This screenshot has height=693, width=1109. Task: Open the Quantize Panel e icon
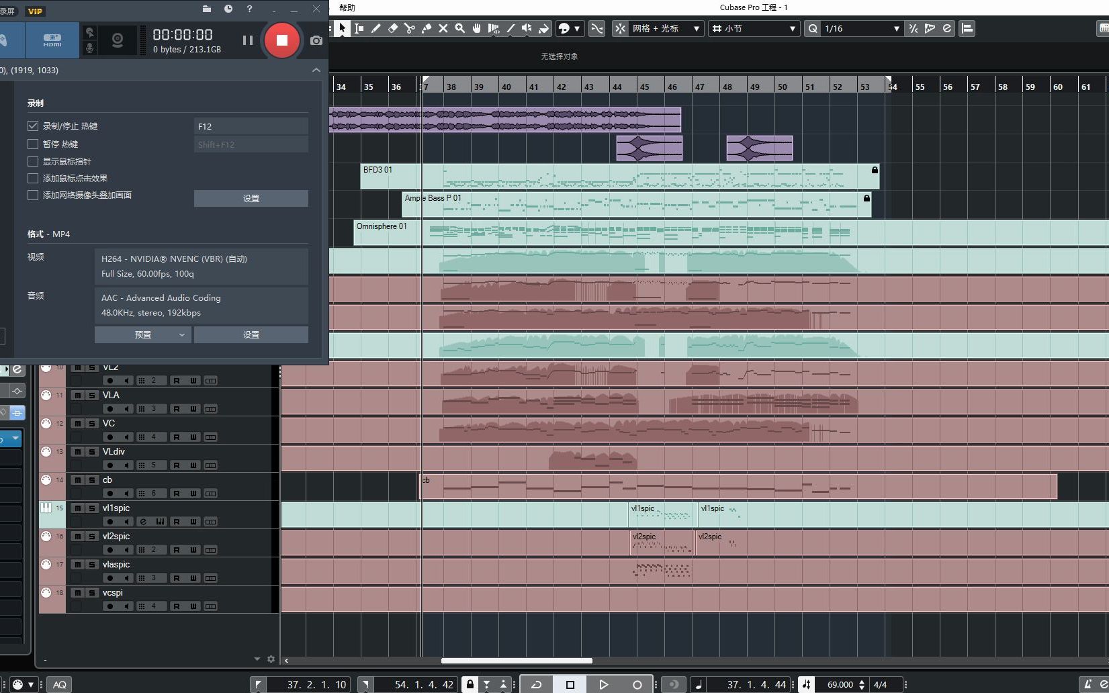point(947,28)
